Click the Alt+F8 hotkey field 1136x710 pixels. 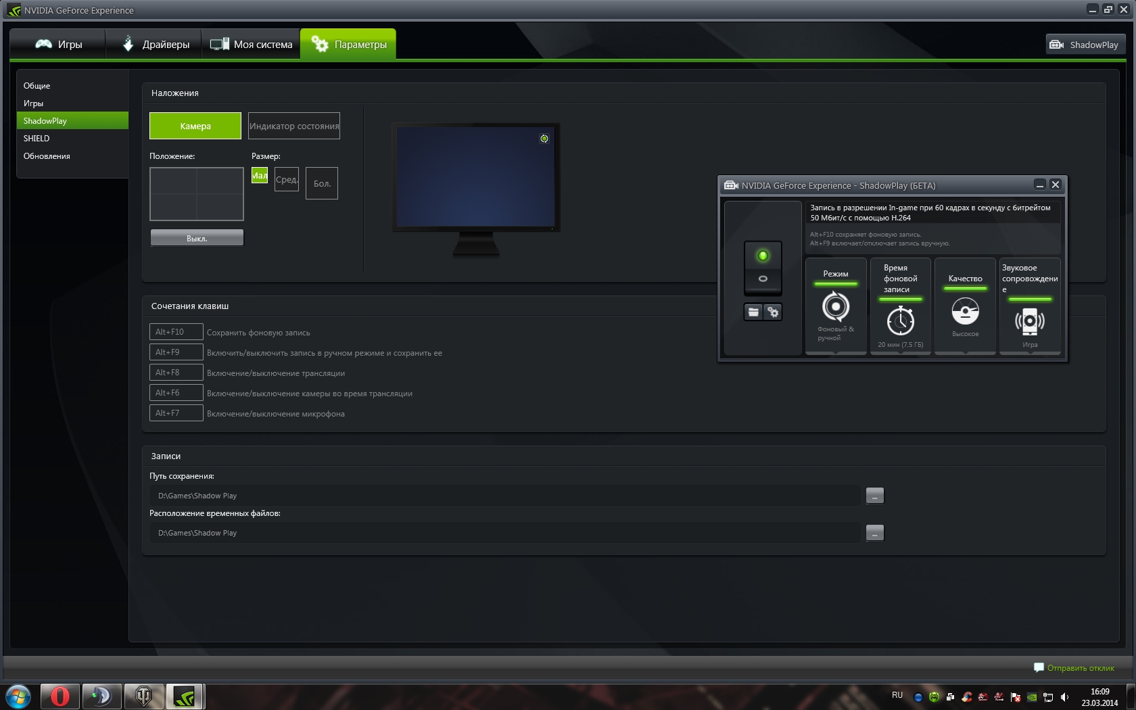[x=176, y=373]
